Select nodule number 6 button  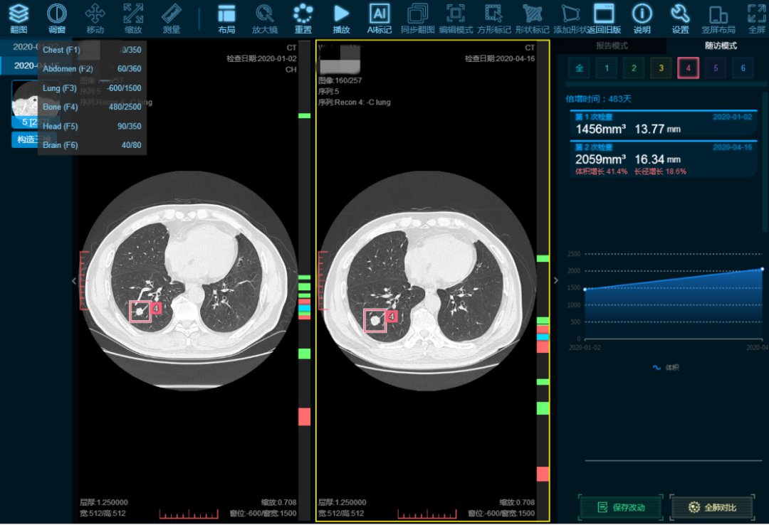(x=743, y=68)
